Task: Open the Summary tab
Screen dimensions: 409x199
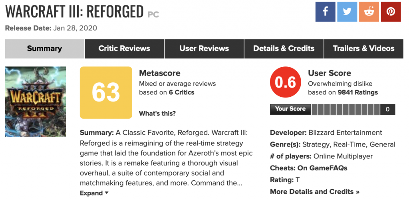Action: coord(44,49)
